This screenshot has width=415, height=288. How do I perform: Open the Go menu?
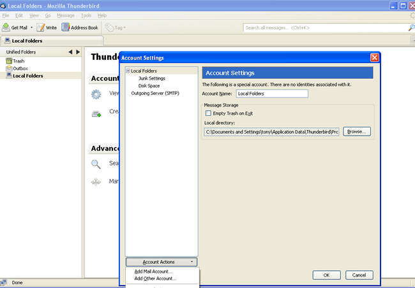tap(48, 15)
